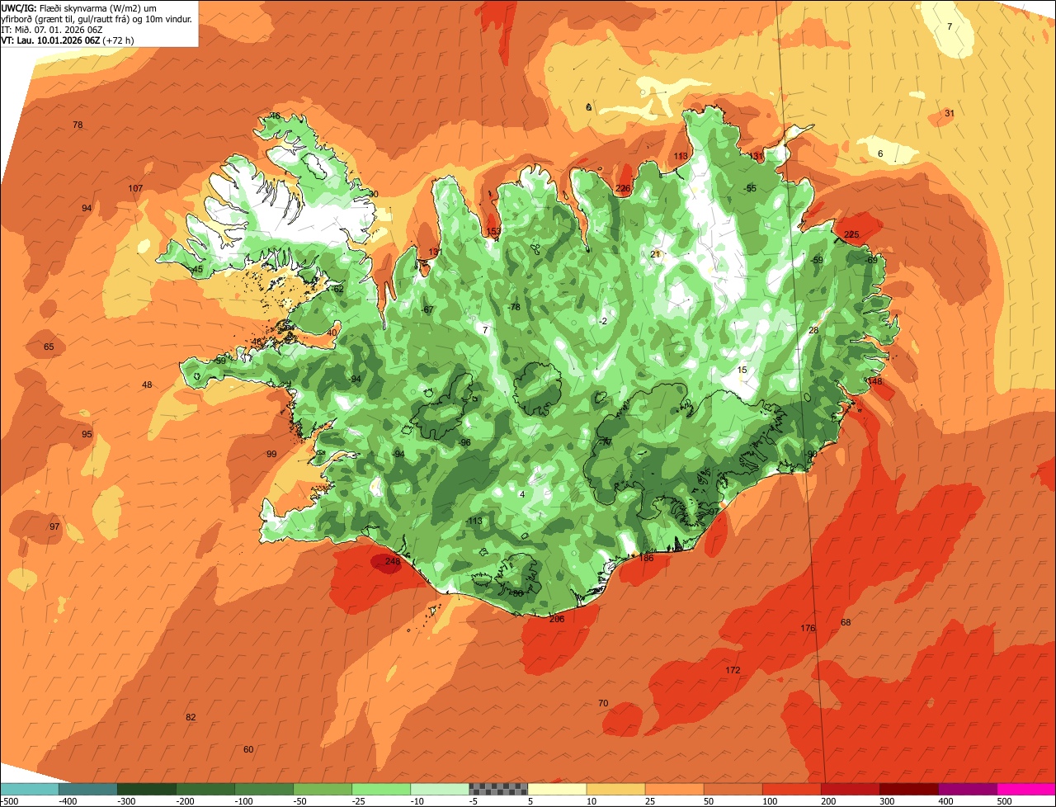Click the '21' value in the northern interior

[x=656, y=254]
